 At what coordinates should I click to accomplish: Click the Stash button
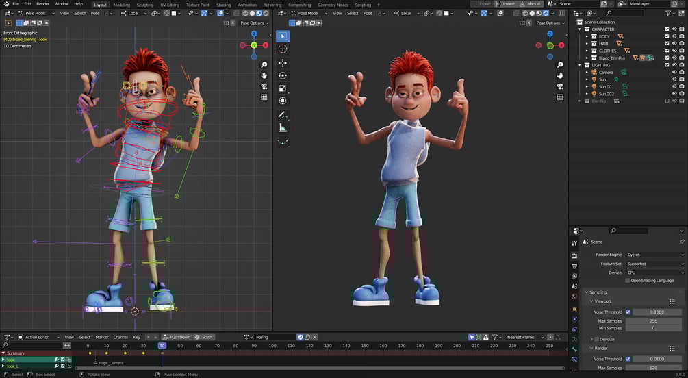[x=203, y=337]
